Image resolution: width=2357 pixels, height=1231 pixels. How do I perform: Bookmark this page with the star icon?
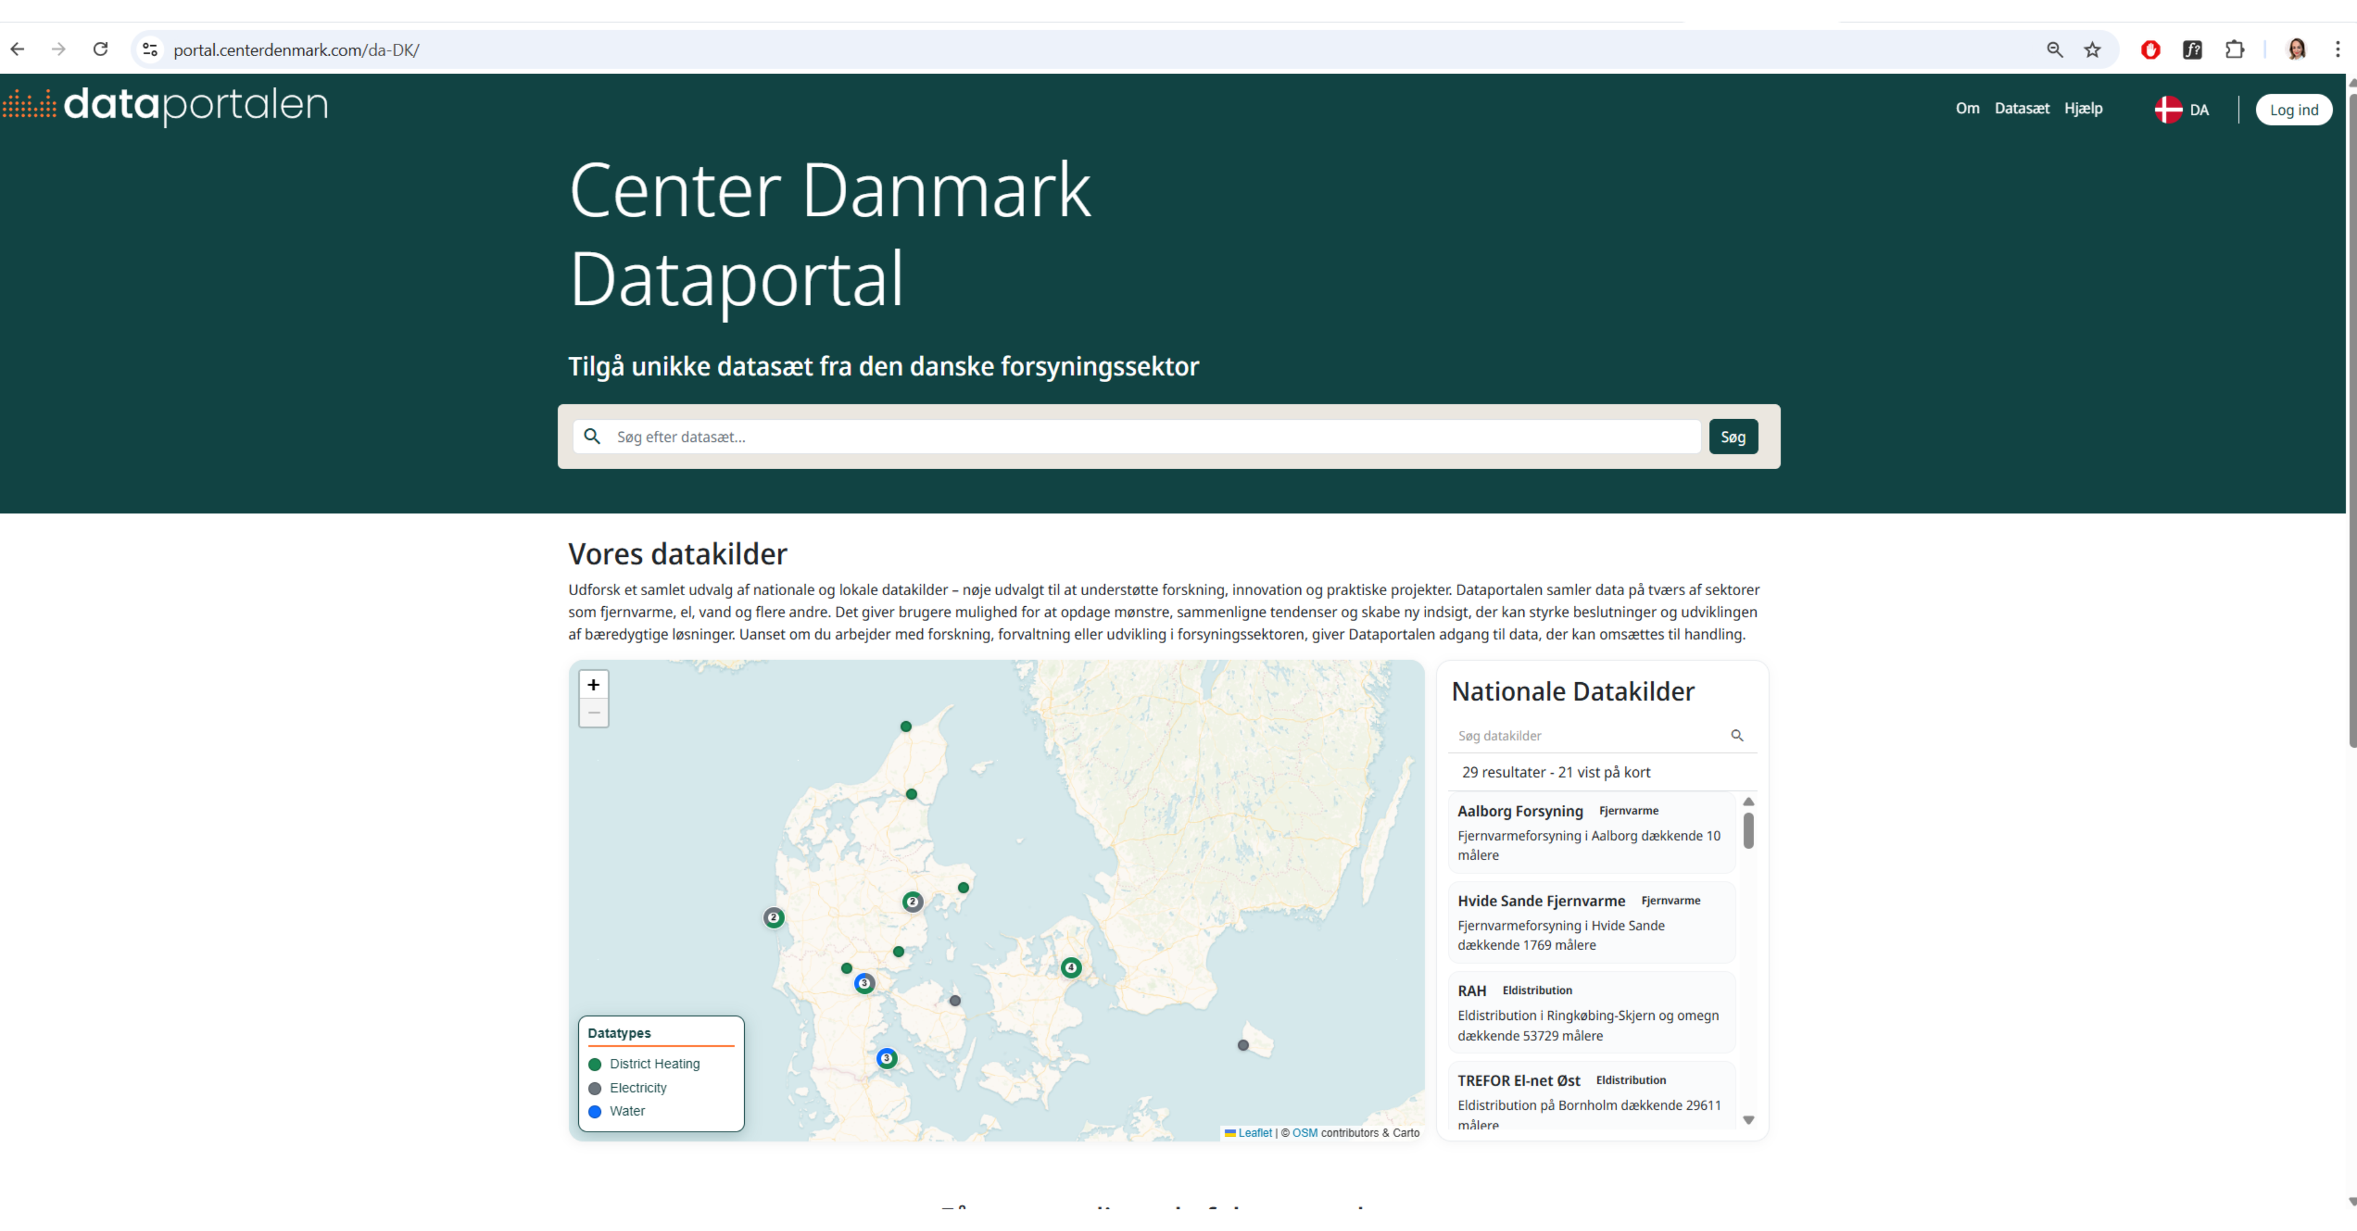point(2091,49)
